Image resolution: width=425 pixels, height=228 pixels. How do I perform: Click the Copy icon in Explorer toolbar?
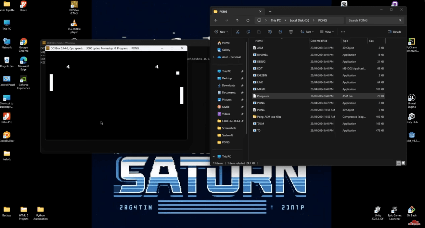(248, 32)
